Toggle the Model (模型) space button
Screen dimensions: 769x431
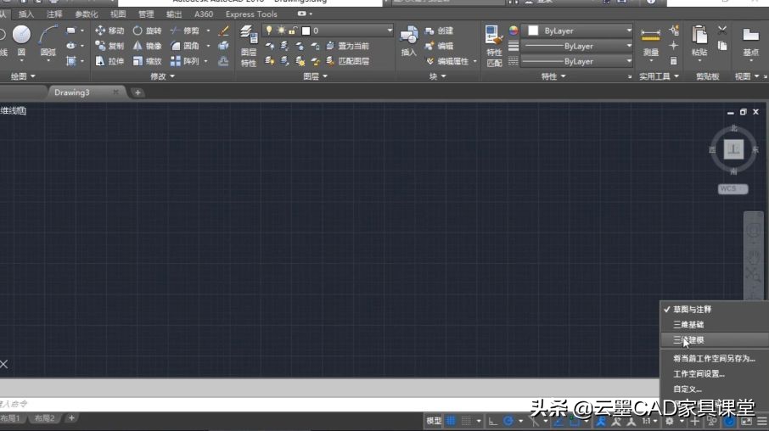tap(434, 421)
